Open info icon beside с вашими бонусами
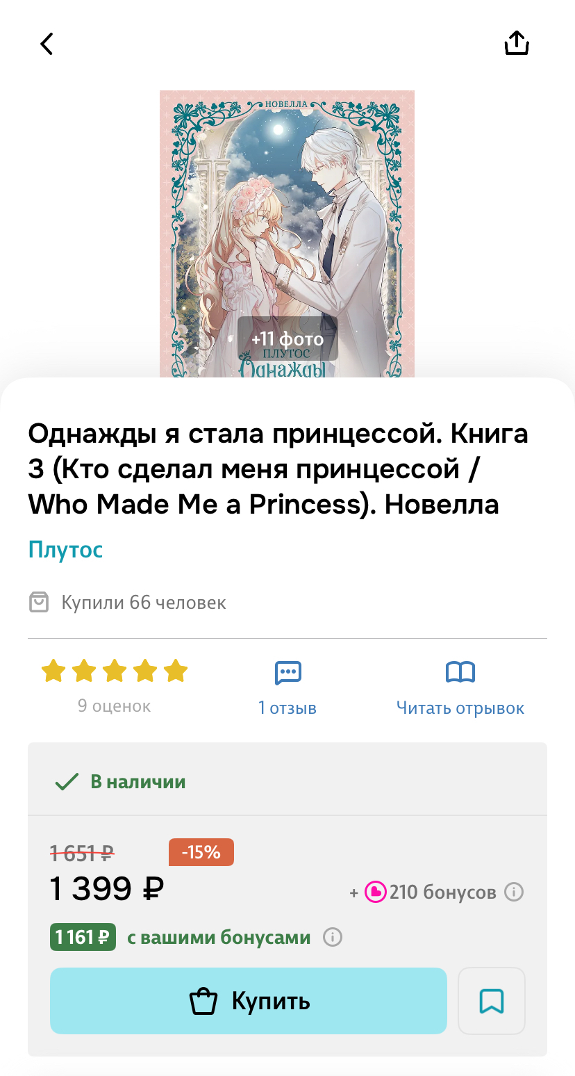The height and width of the screenshot is (1076, 575). 333,938
